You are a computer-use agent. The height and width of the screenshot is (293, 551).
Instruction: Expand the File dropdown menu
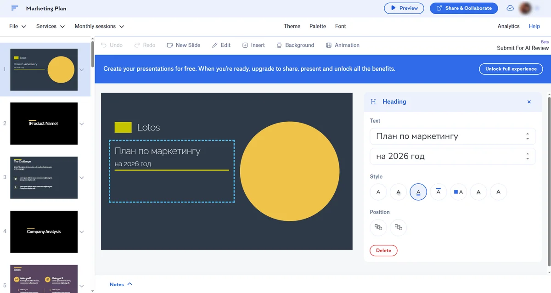[18, 26]
